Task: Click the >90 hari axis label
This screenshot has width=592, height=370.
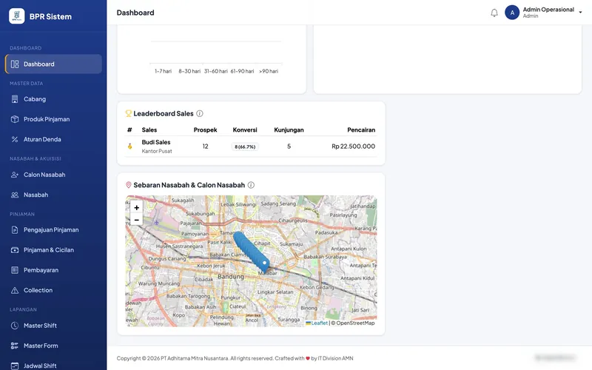Action: [x=269, y=71]
